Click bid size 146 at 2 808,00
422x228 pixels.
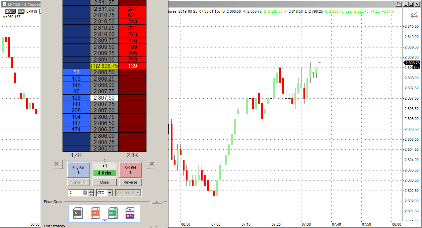[76, 85]
